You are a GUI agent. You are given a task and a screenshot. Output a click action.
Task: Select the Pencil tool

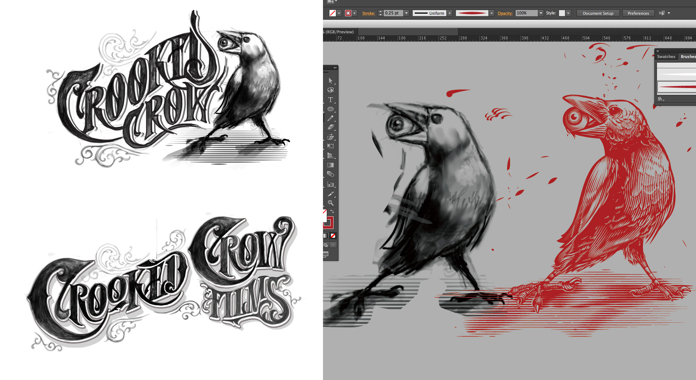(x=331, y=118)
